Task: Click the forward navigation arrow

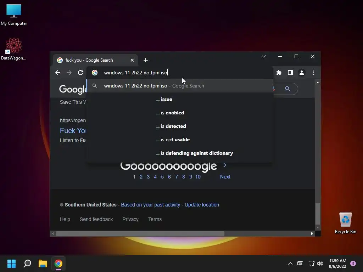Action: pyautogui.click(x=69, y=73)
